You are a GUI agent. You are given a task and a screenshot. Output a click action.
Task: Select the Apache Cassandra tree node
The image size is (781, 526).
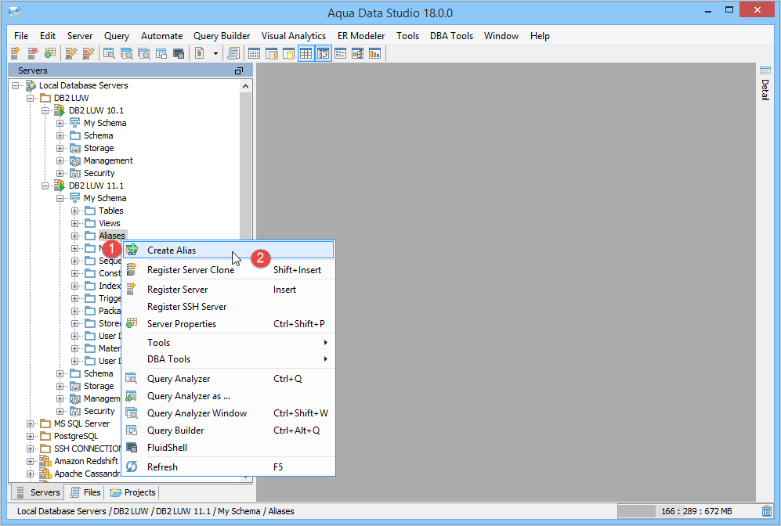tap(87, 474)
